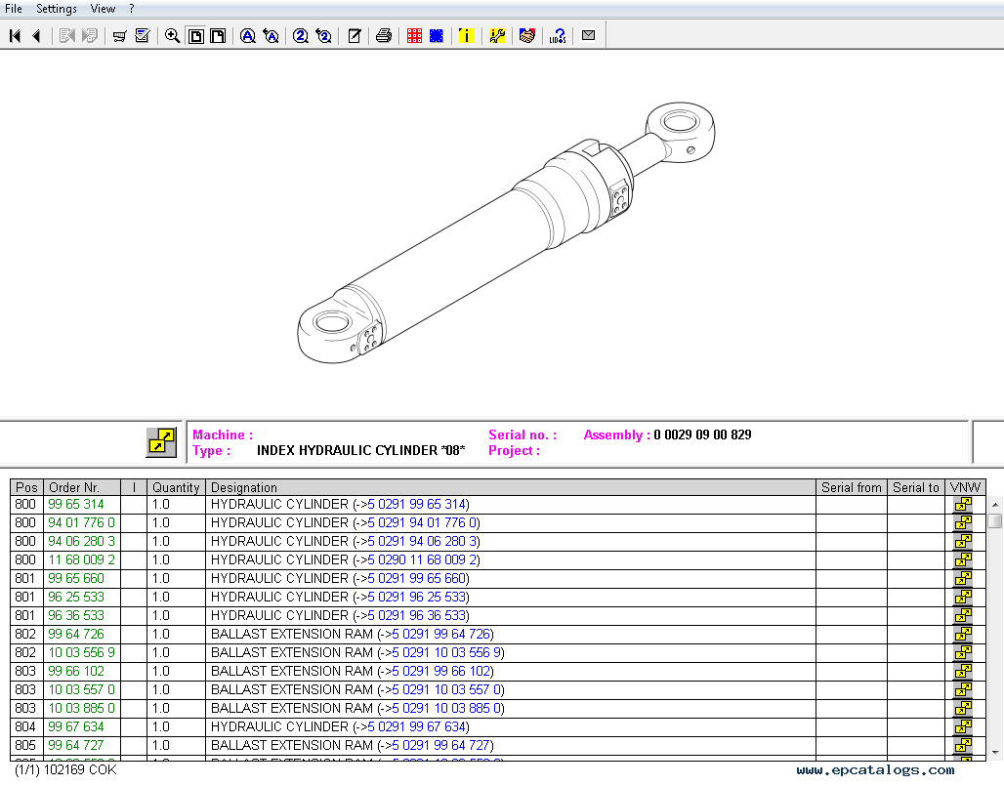Click the handshake icon
The image size is (1004, 786).
527,36
